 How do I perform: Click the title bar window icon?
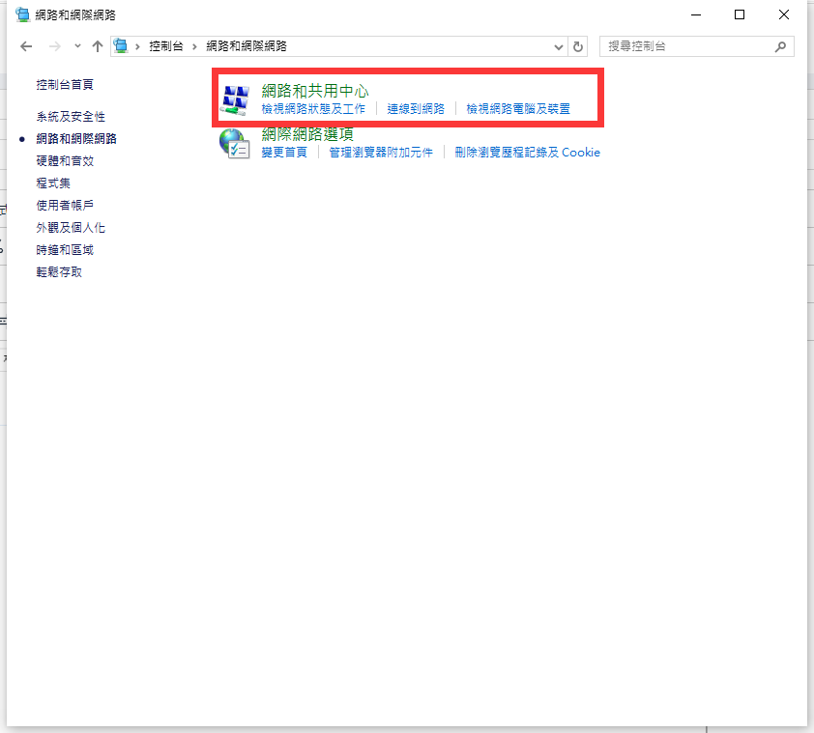(22, 15)
